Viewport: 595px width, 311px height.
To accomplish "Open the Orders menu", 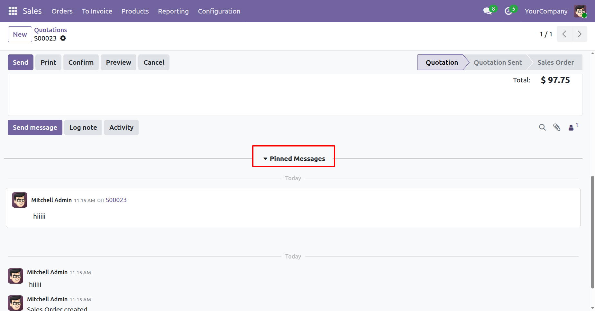I will coord(62,11).
